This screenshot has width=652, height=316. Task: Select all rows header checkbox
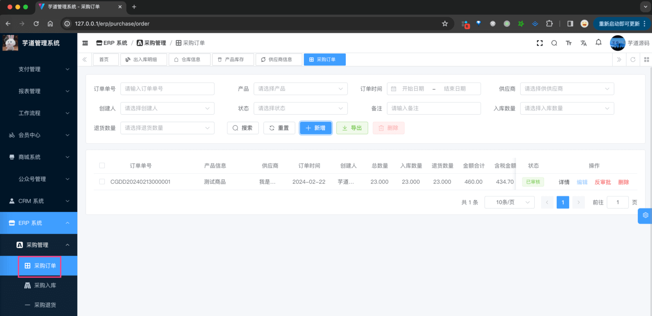click(x=102, y=166)
